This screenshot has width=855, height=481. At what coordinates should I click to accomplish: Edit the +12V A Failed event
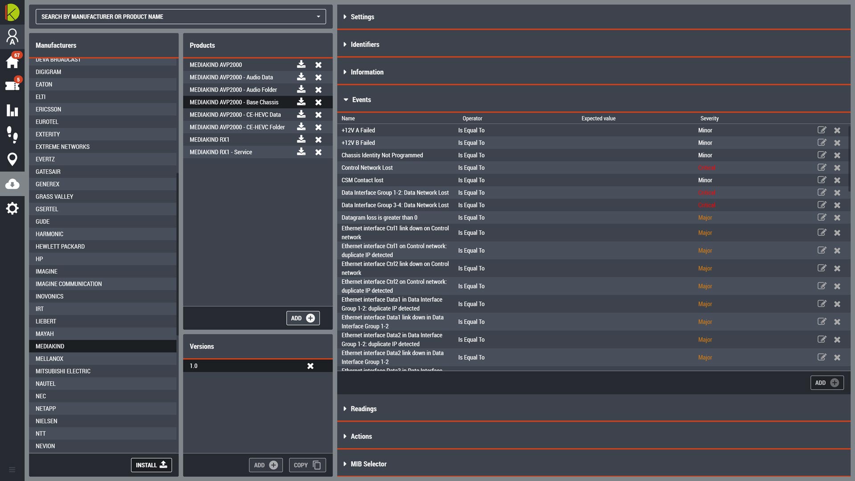pyautogui.click(x=822, y=130)
